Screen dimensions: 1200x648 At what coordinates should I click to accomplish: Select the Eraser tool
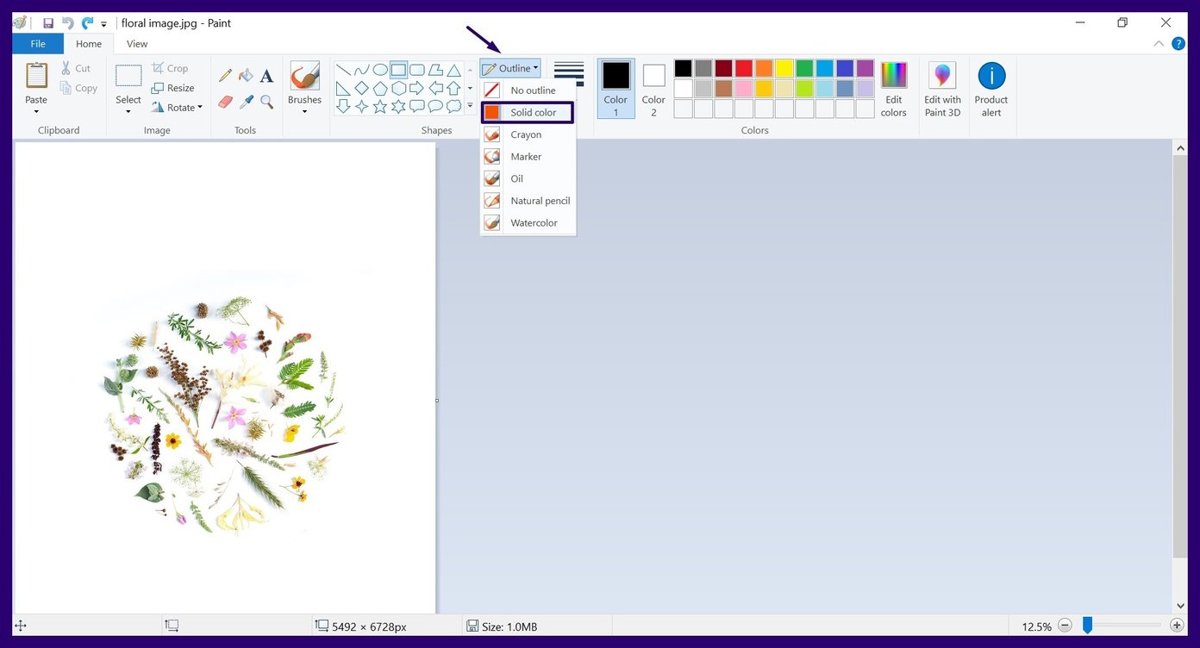pyautogui.click(x=224, y=101)
